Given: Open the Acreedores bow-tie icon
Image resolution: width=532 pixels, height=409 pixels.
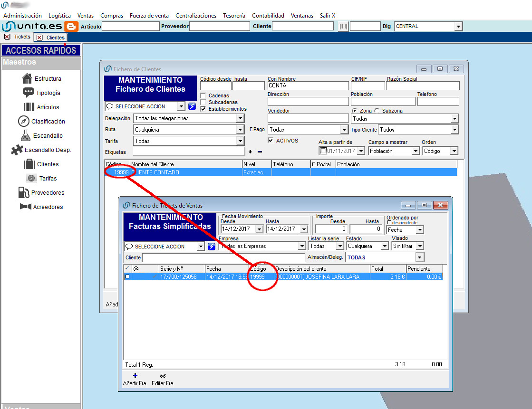Looking at the screenshot, I should coord(26,207).
